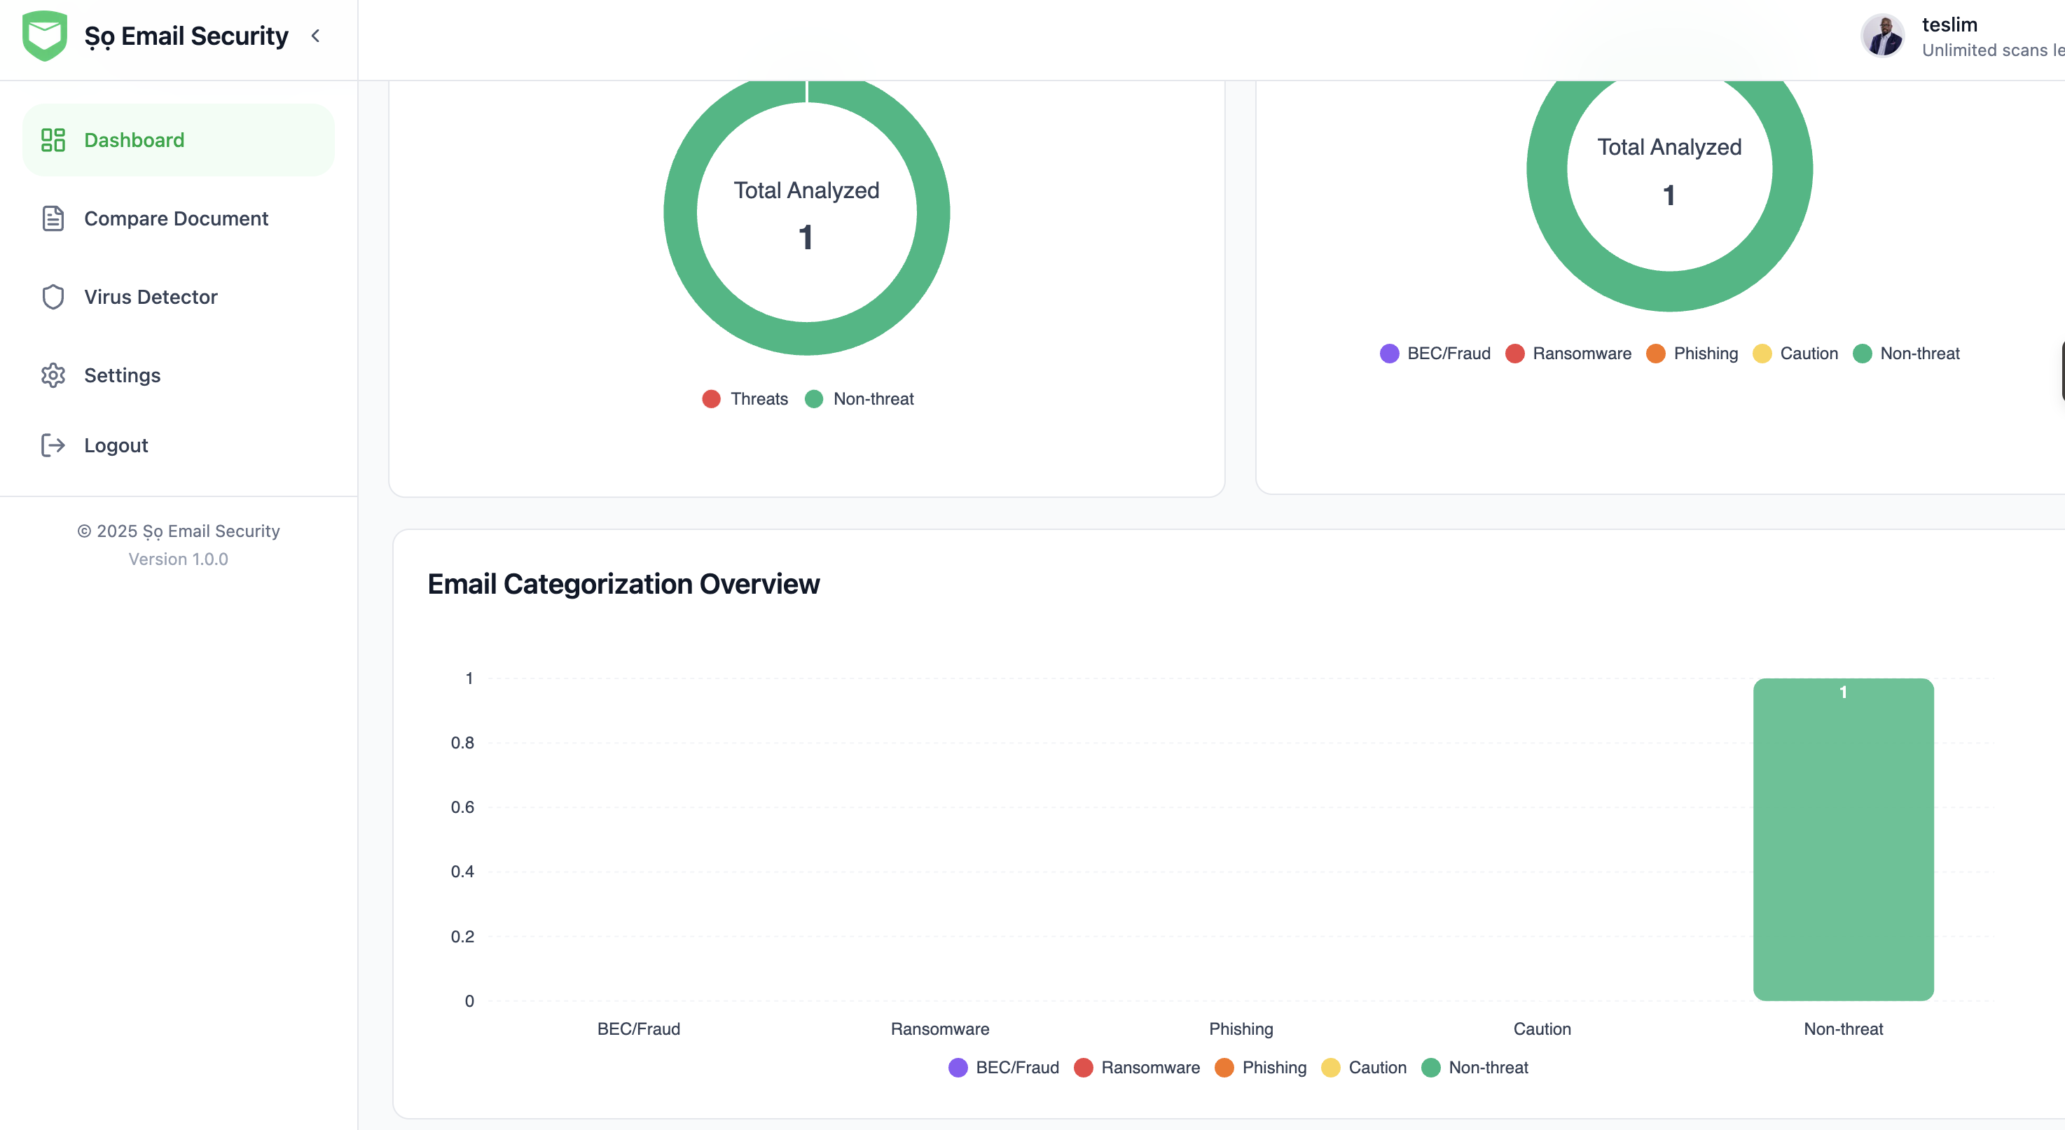2065x1130 pixels.
Task: Toggle Caution in bar chart legend
Action: coord(1376,1068)
